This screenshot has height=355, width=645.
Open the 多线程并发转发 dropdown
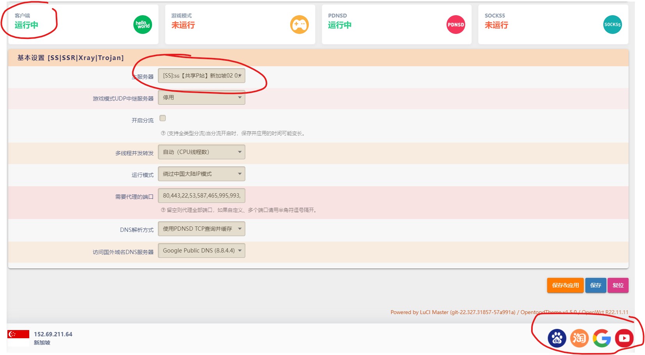pos(202,152)
